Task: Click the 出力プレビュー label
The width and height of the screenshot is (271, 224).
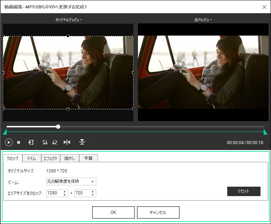Action: (x=203, y=20)
